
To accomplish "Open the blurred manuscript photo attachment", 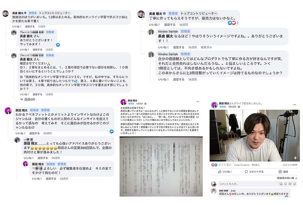I will click(161, 167).
